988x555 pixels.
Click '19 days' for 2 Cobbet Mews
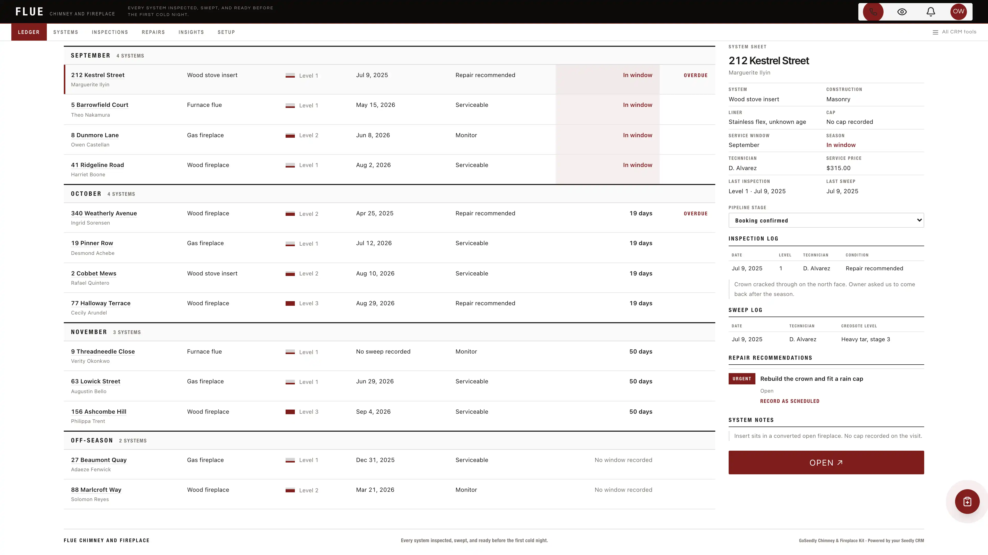coord(640,273)
